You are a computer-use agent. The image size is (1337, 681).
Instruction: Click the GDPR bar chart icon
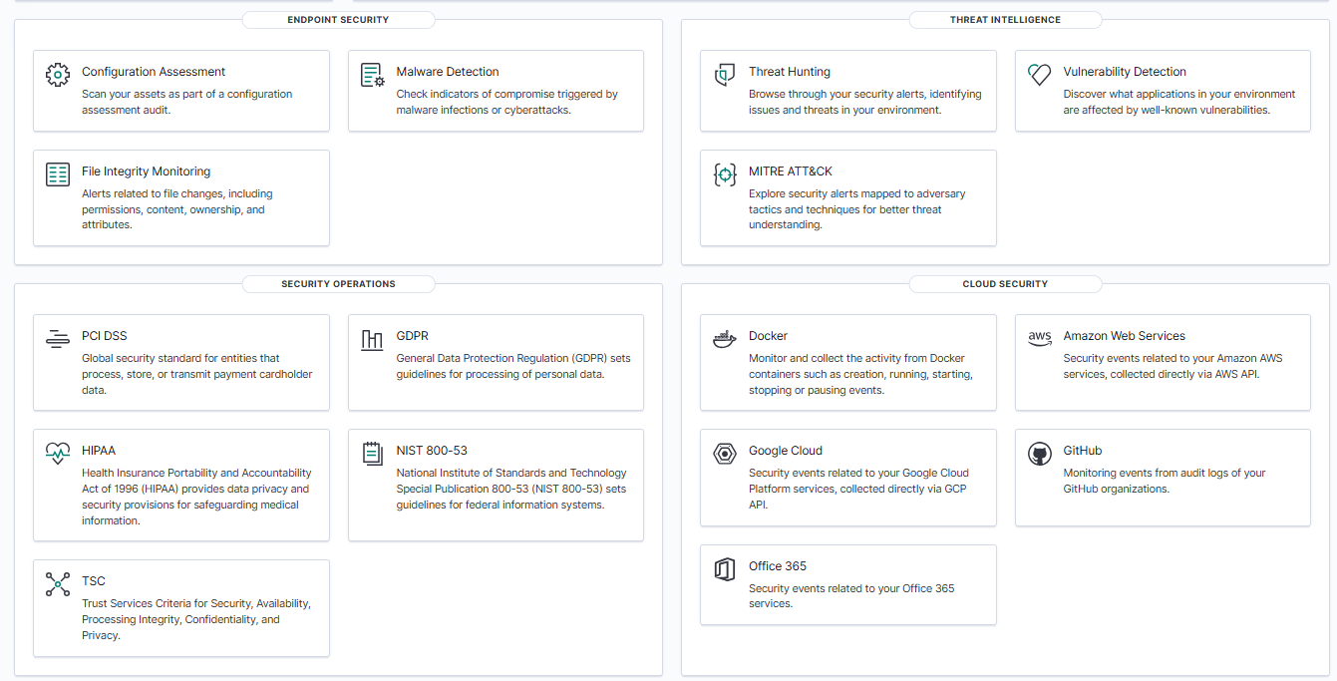point(373,339)
